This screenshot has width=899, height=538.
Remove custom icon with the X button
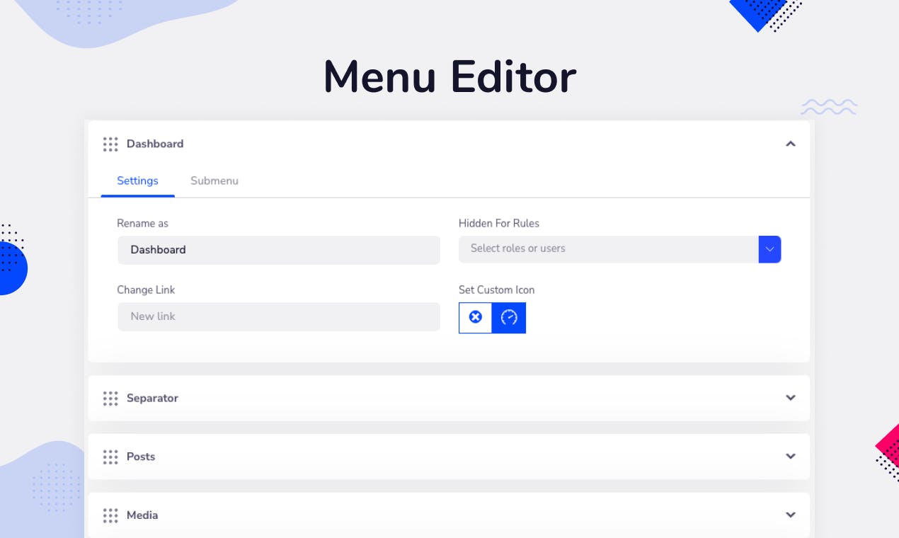click(x=476, y=317)
